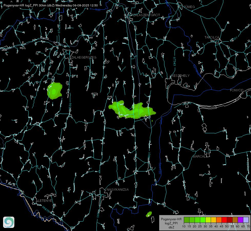
Task: Select the 35-40 dBZ yellow legend swatch
Action: tap(214, 220)
